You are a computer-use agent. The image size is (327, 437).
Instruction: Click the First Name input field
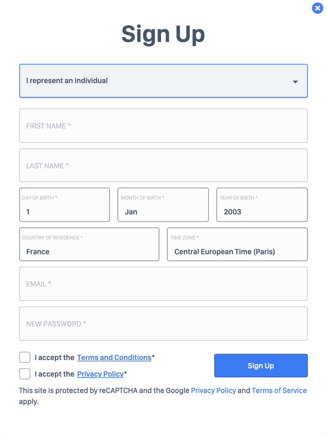point(163,126)
